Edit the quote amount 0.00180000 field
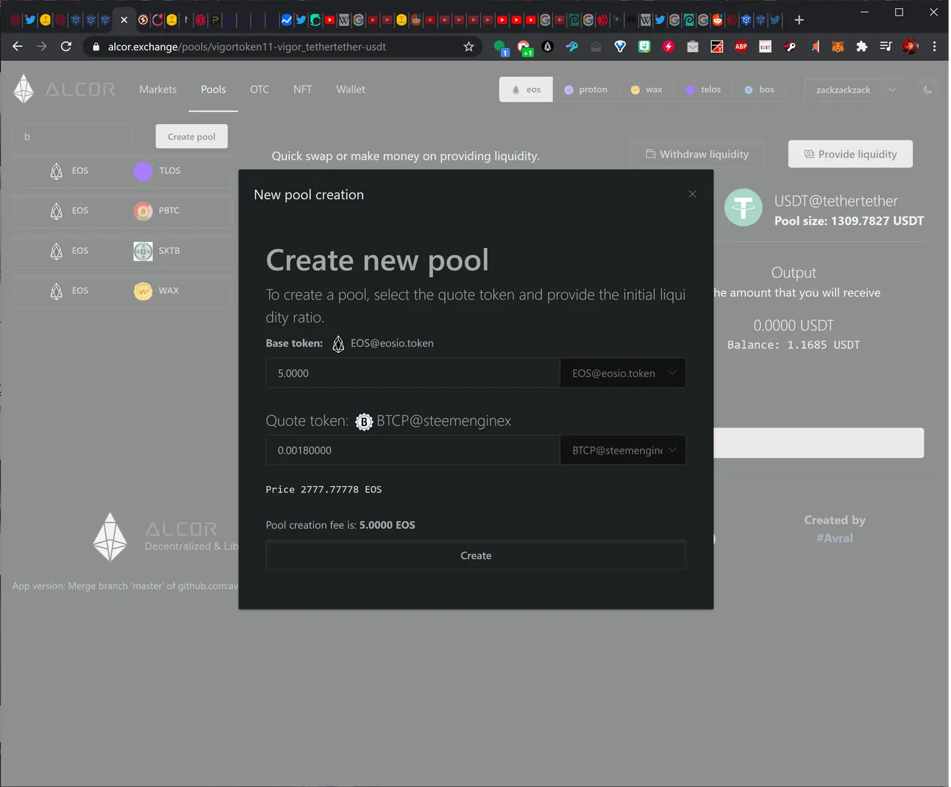 [412, 450]
